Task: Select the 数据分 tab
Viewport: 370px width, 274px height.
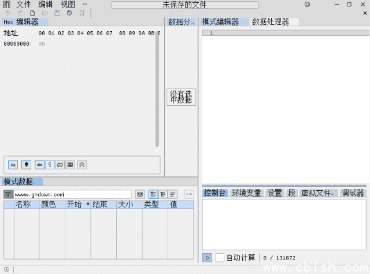Action: tap(181, 22)
